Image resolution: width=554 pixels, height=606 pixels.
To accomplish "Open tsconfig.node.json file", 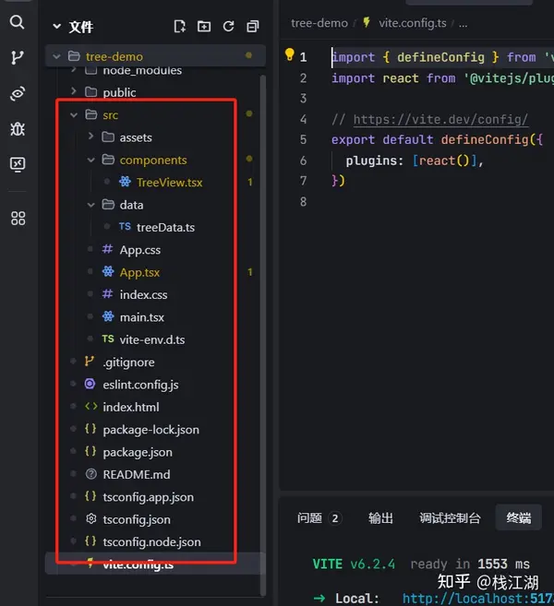I will (151, 541).
